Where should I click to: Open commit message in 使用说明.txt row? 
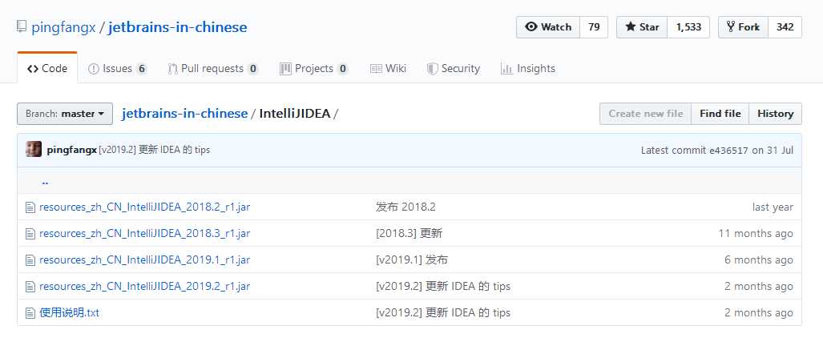[443, 313]
